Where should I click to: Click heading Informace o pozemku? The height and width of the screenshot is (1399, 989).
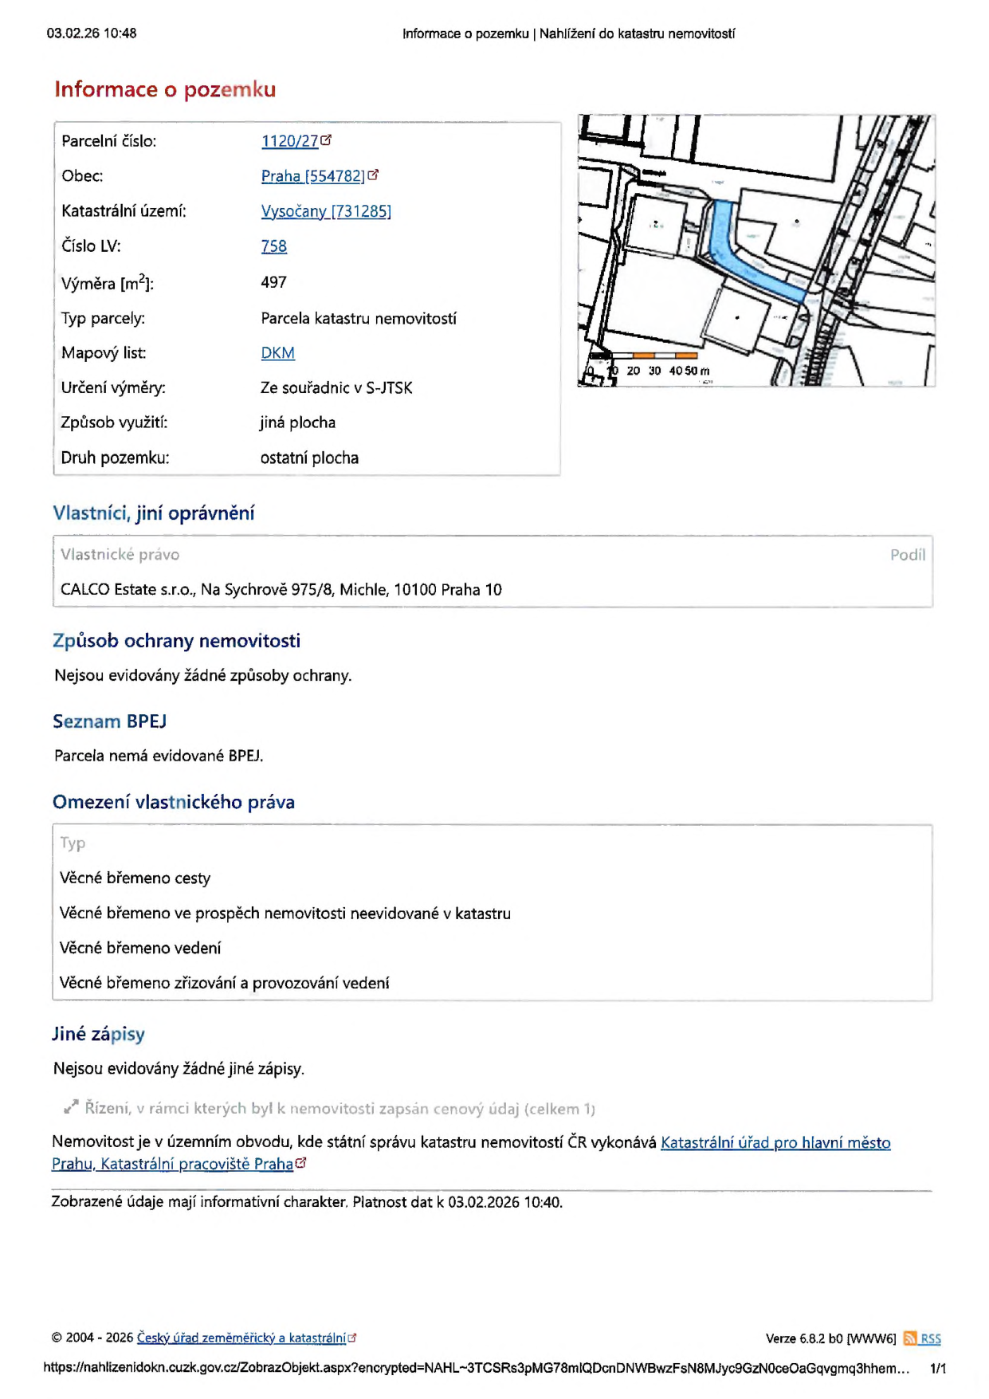(x=165, y=89)
